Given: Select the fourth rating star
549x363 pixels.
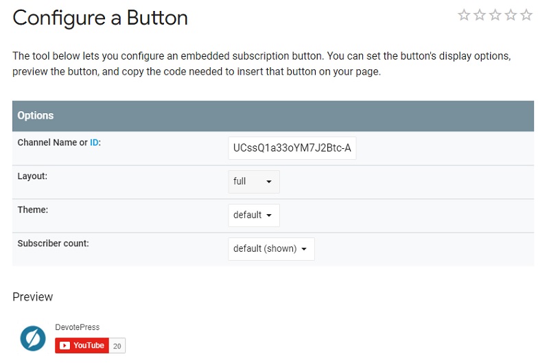Looking at the screenshot, I should 511,15.
